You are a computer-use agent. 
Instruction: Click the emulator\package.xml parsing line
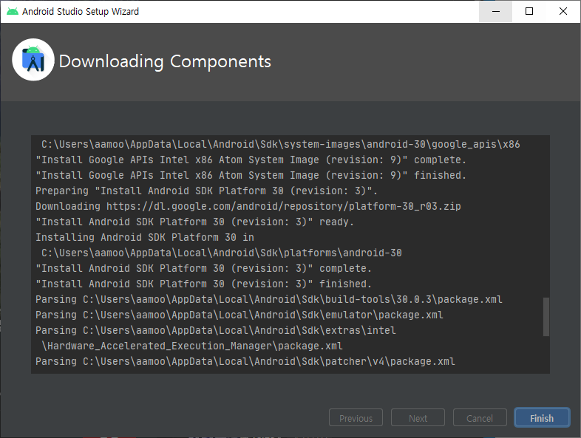point(239,315)
